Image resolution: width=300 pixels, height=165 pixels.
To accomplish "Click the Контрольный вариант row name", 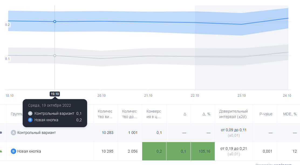I will point(36,133).
